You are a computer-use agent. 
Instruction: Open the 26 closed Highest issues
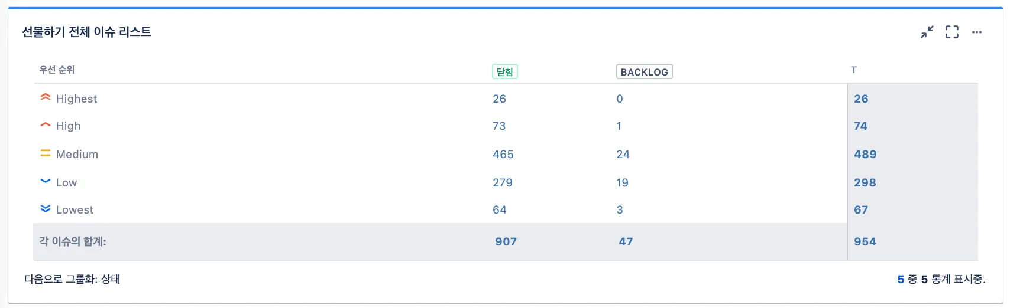point(500,99)
